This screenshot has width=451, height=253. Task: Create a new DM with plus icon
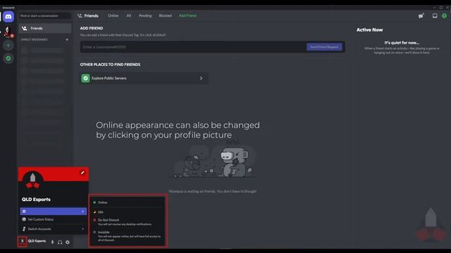click(67, 39)
